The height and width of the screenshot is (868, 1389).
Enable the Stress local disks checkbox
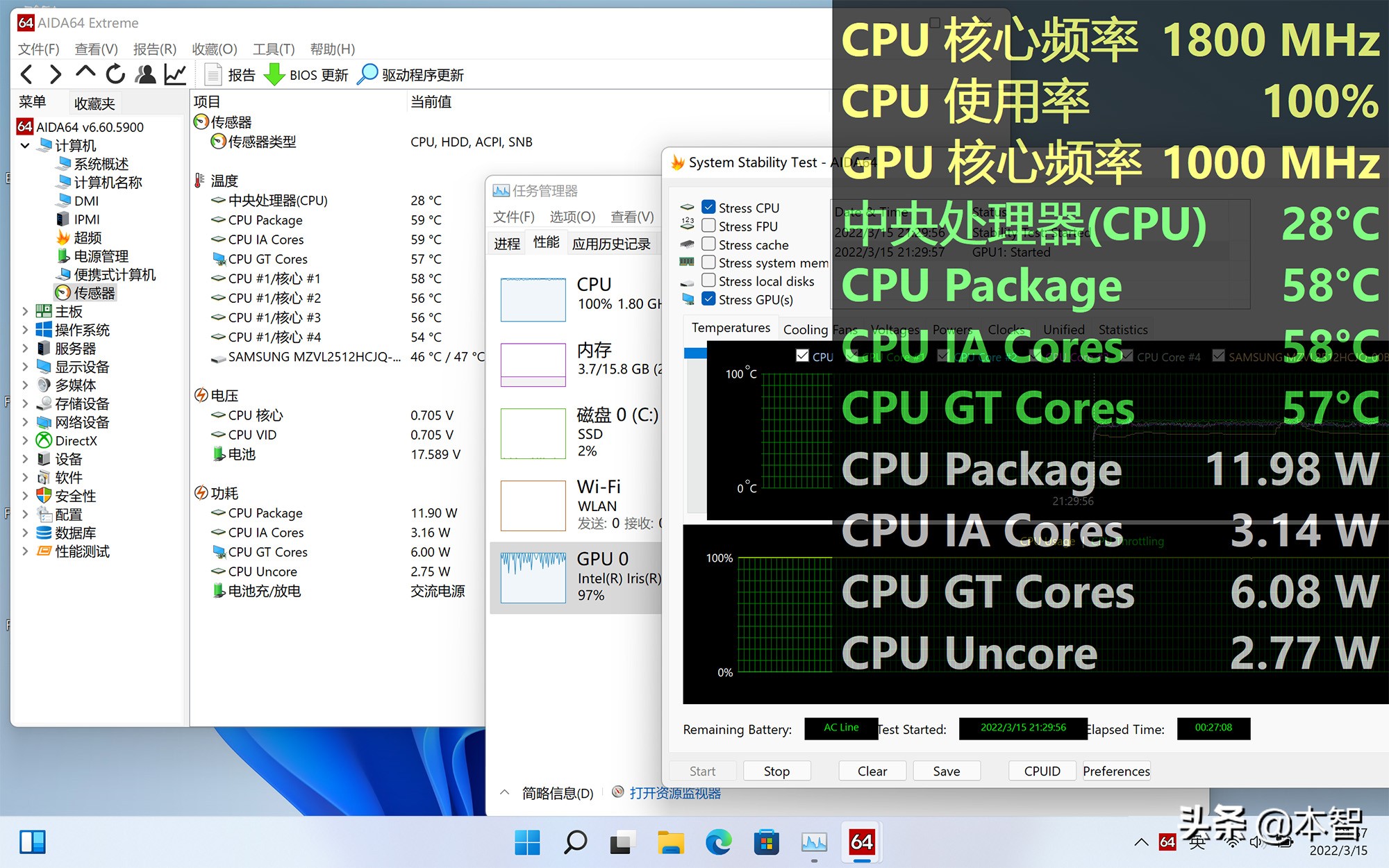[x=708, y=281]
